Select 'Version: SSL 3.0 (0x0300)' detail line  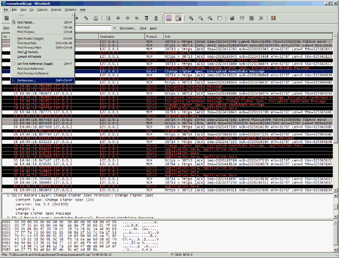42,204
